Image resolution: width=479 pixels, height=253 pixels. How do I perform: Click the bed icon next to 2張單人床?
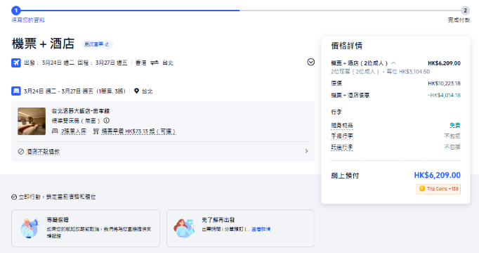click(55, 131)
